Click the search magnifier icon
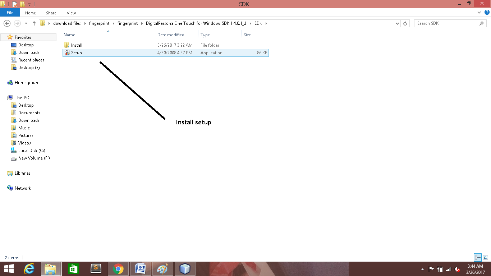This screenshot has width=491, height=276. pos(482,23)
